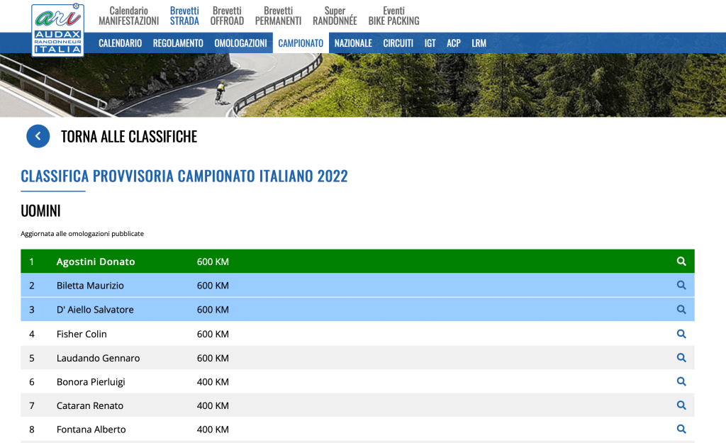Click the Audax Randonneur Italia logo
726x443 pixels.
point(57,30)
